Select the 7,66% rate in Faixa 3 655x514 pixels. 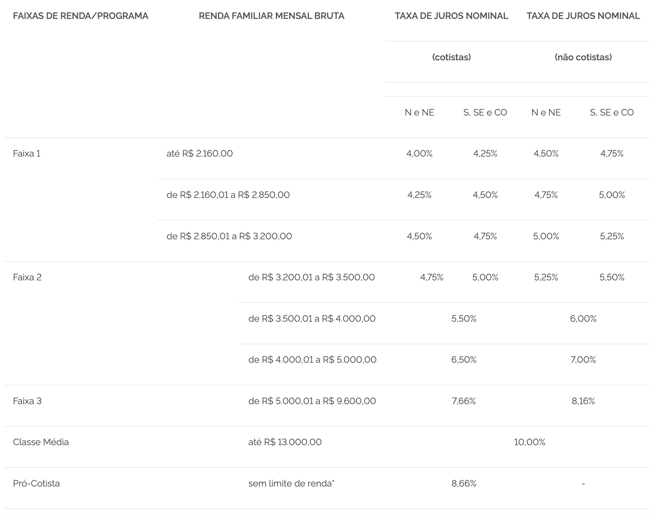464,401
